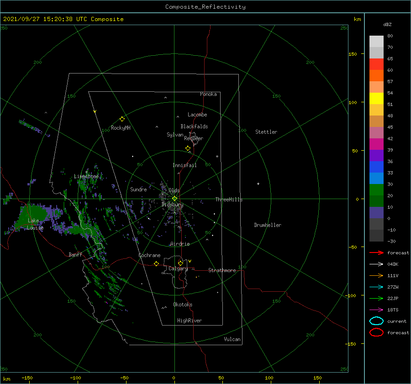This screenshot has width=411, height=384.
Task: Click the asterisk marker east of Innisfail
Action: 217,157
